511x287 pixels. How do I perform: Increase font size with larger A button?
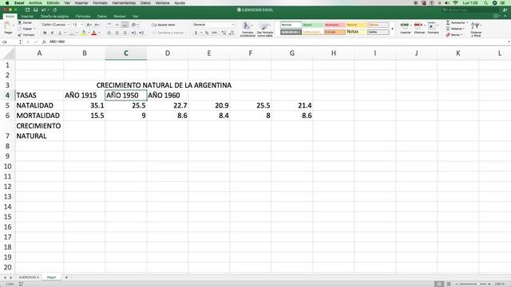pos(89,25)
